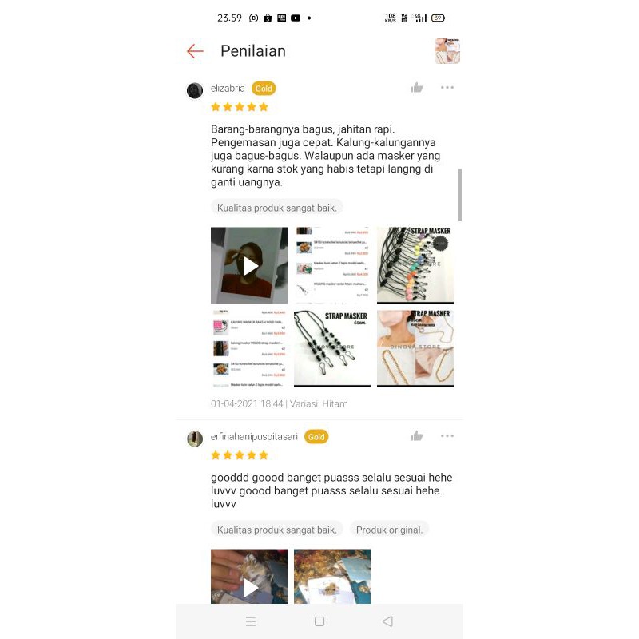
Task: Like elizabria's review with thumbs-up
Action: 416,87
